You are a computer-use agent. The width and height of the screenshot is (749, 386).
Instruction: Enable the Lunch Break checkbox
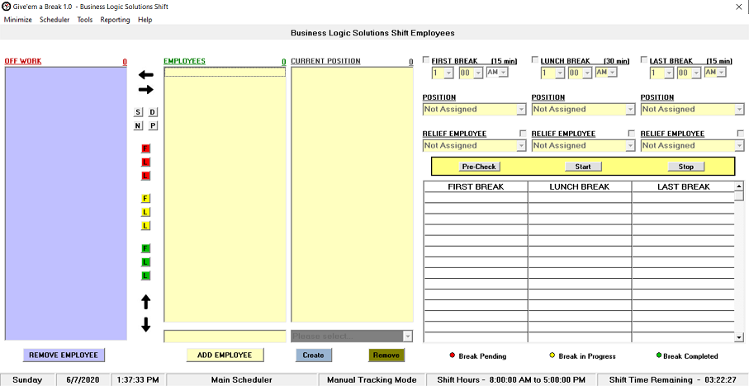[535, 60]
